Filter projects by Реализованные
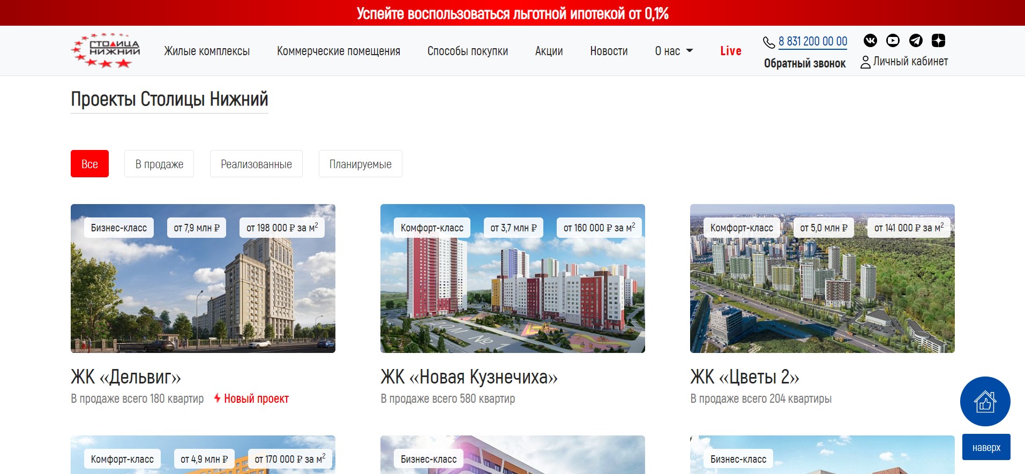The image size is (1025, 474). 256,164
